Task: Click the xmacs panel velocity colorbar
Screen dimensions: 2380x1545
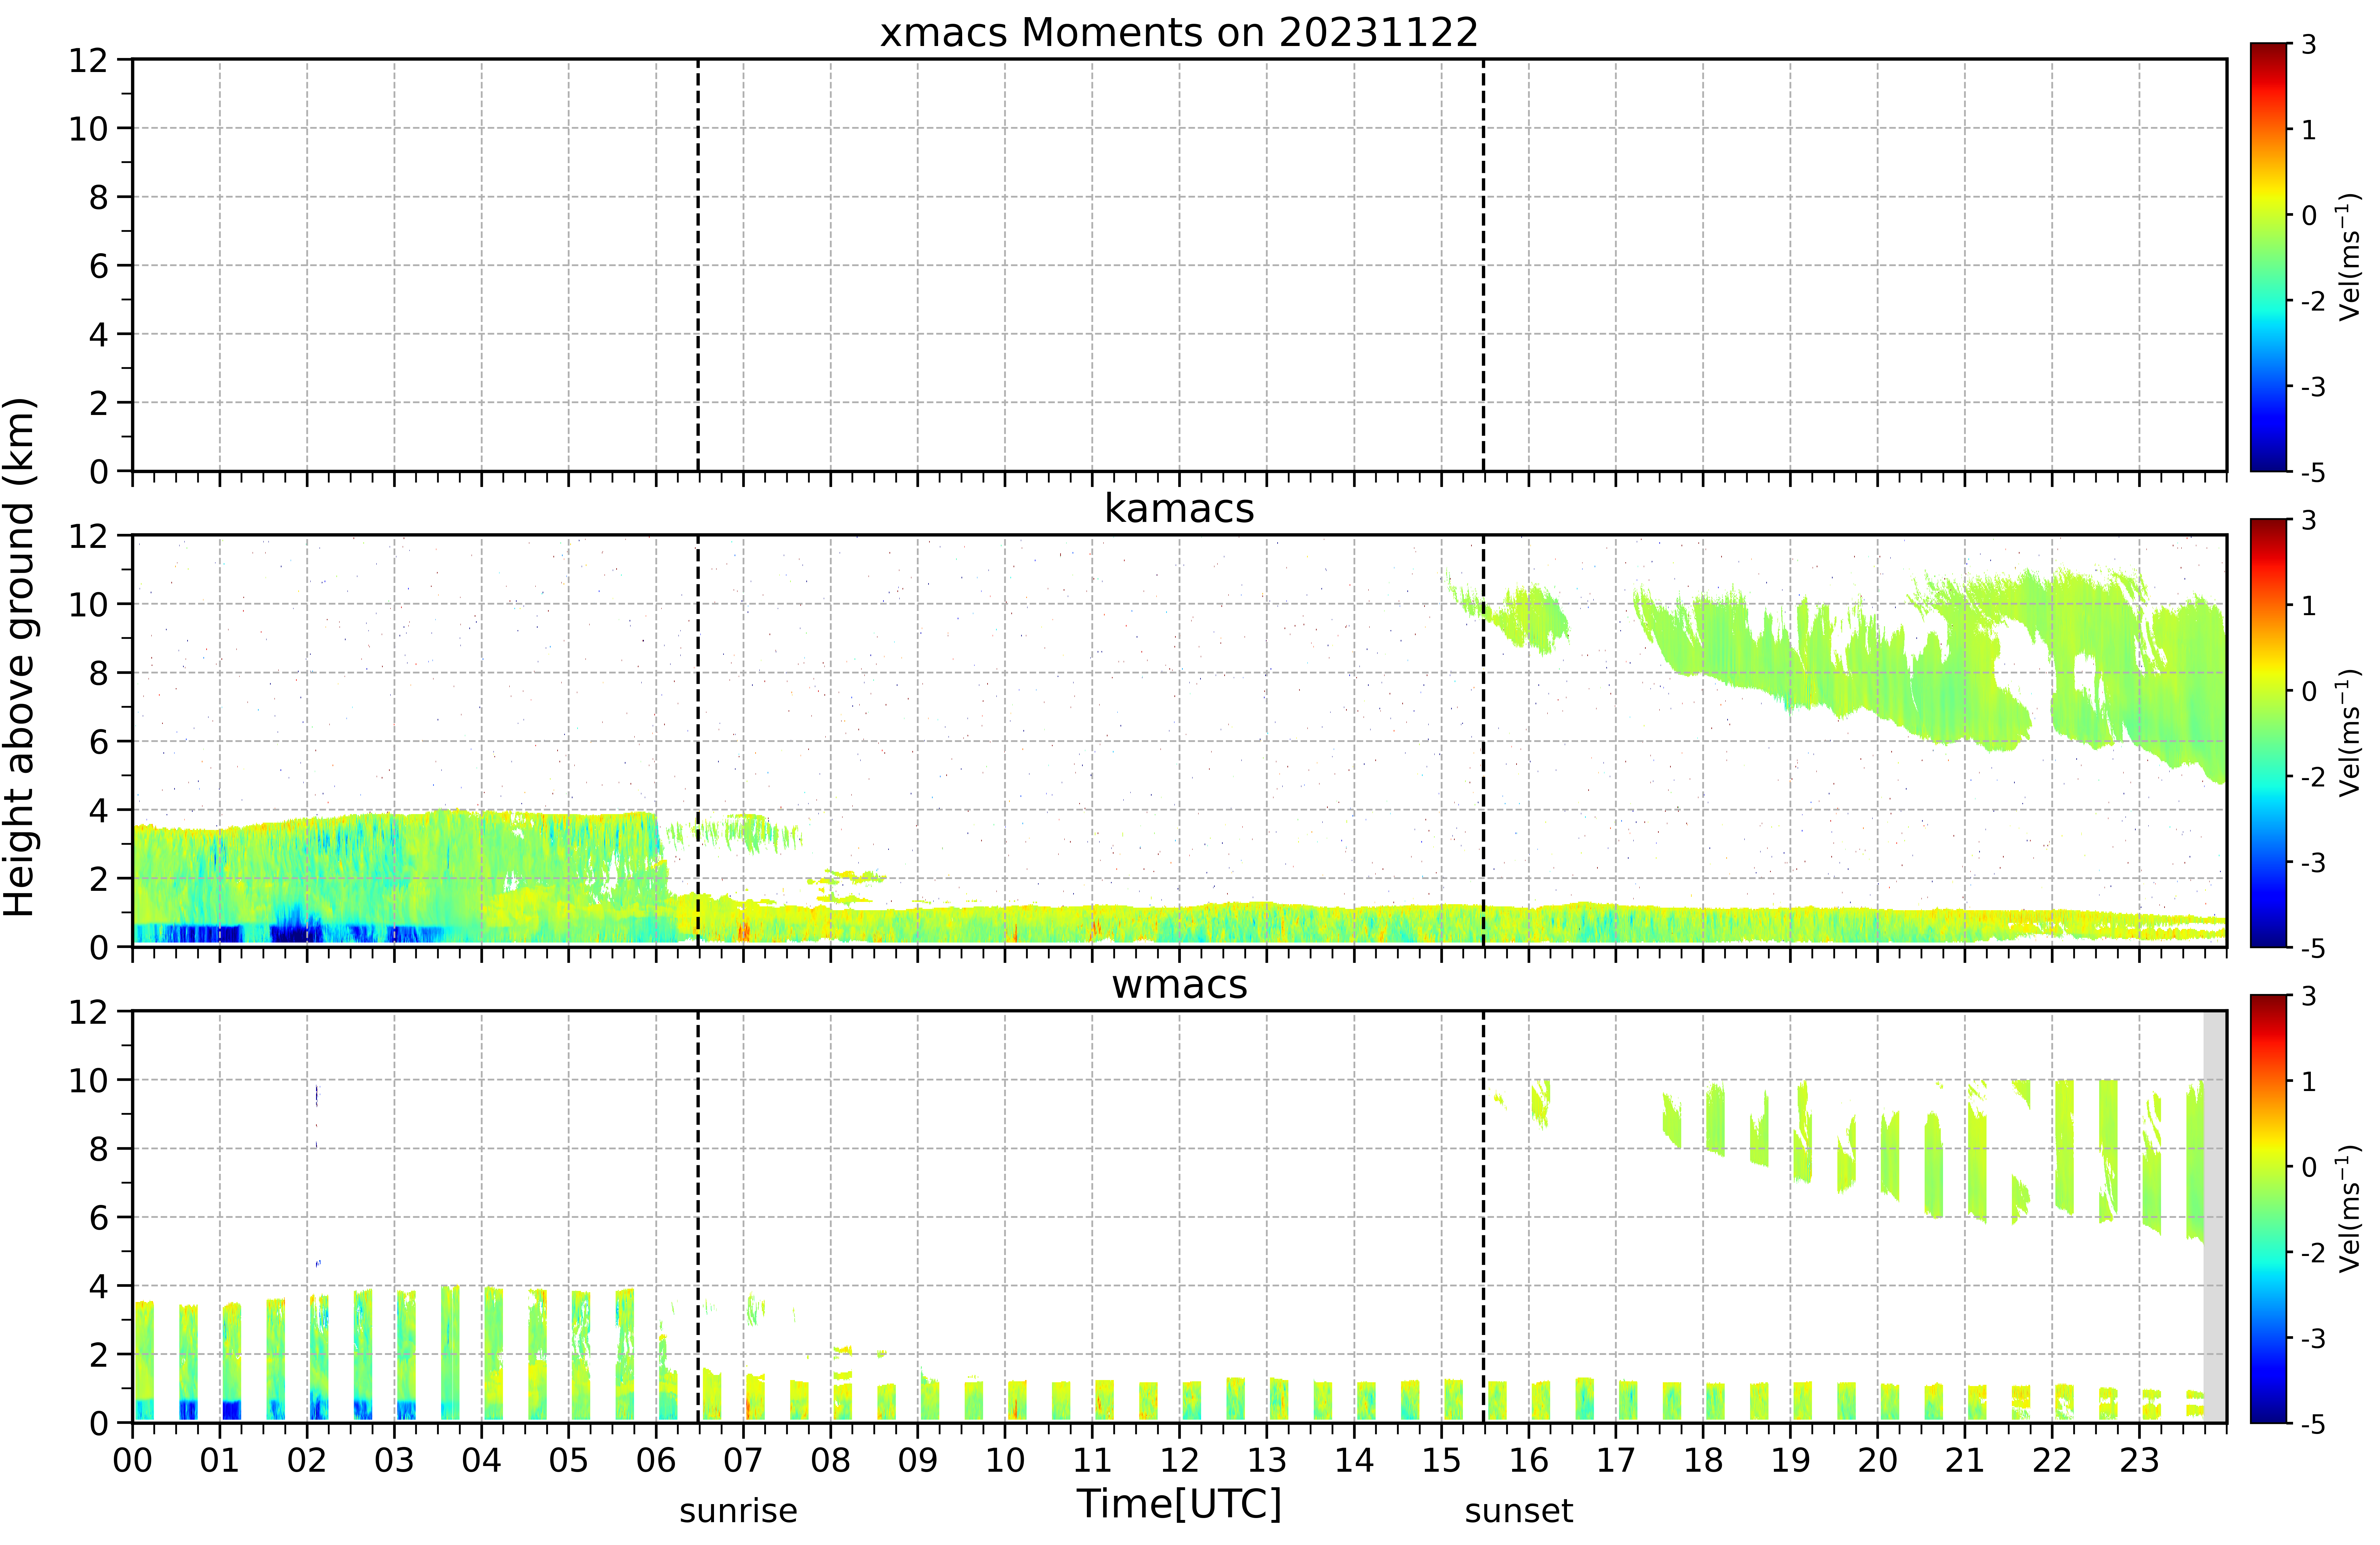Action: (2269, 257)
